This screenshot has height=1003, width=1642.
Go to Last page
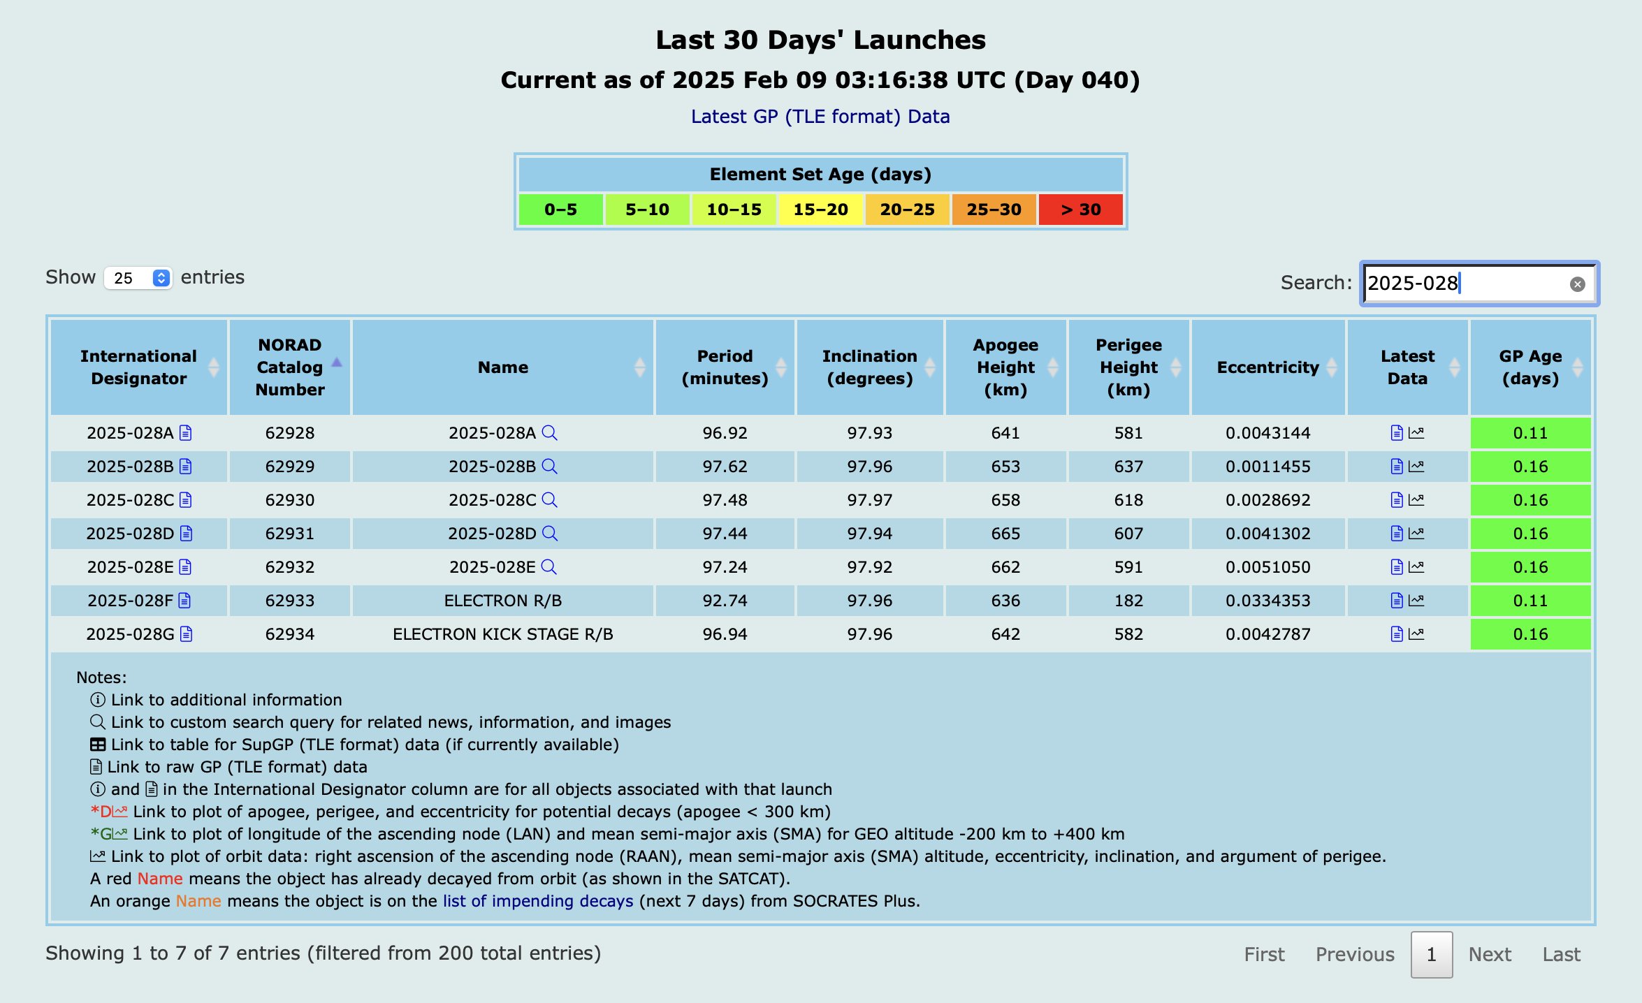pyautogui.click(x=1561, y=955)
